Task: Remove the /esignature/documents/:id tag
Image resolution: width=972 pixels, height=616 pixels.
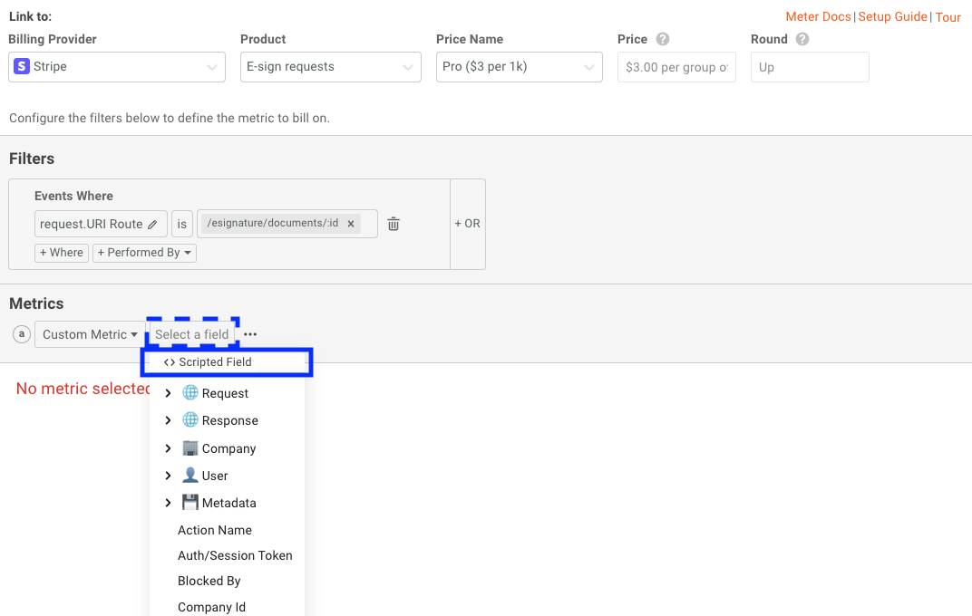Action: tap(351, 223)
